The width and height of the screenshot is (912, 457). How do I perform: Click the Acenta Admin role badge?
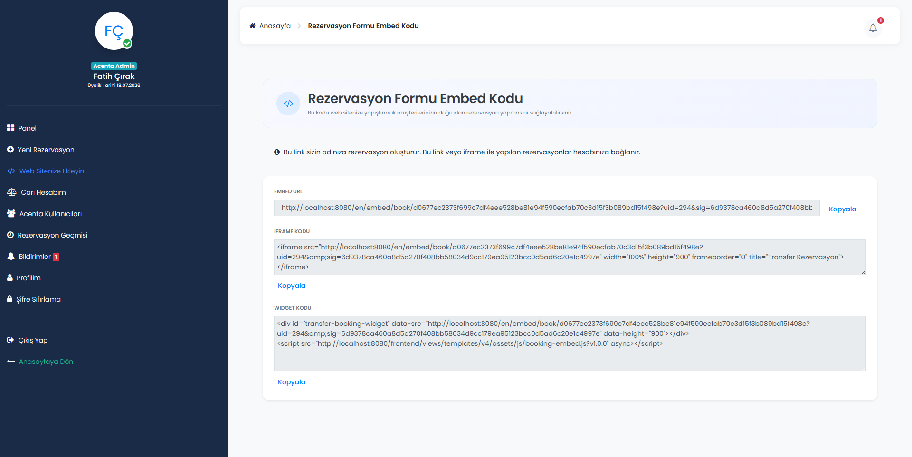[x=114, y=66]
